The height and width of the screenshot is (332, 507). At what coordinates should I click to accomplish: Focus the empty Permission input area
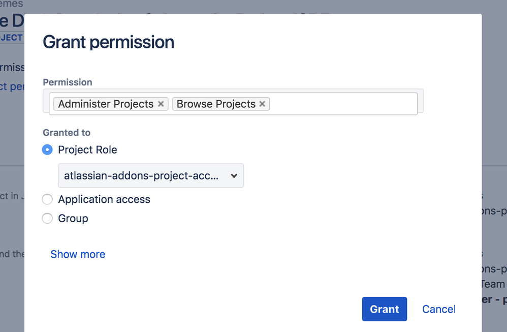point(343,104)
